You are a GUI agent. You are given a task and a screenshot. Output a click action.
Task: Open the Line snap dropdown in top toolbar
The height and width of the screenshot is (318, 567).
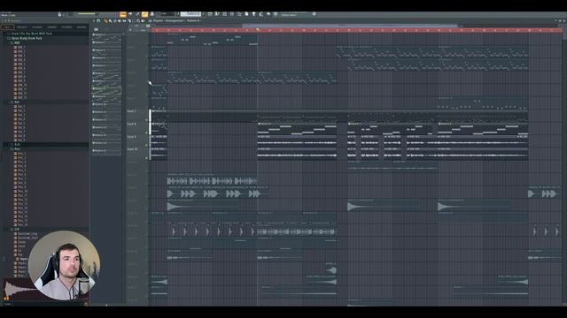coord(167,14)
